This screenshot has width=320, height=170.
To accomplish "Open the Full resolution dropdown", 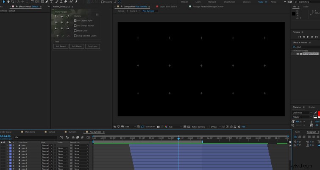I will 175,127.
